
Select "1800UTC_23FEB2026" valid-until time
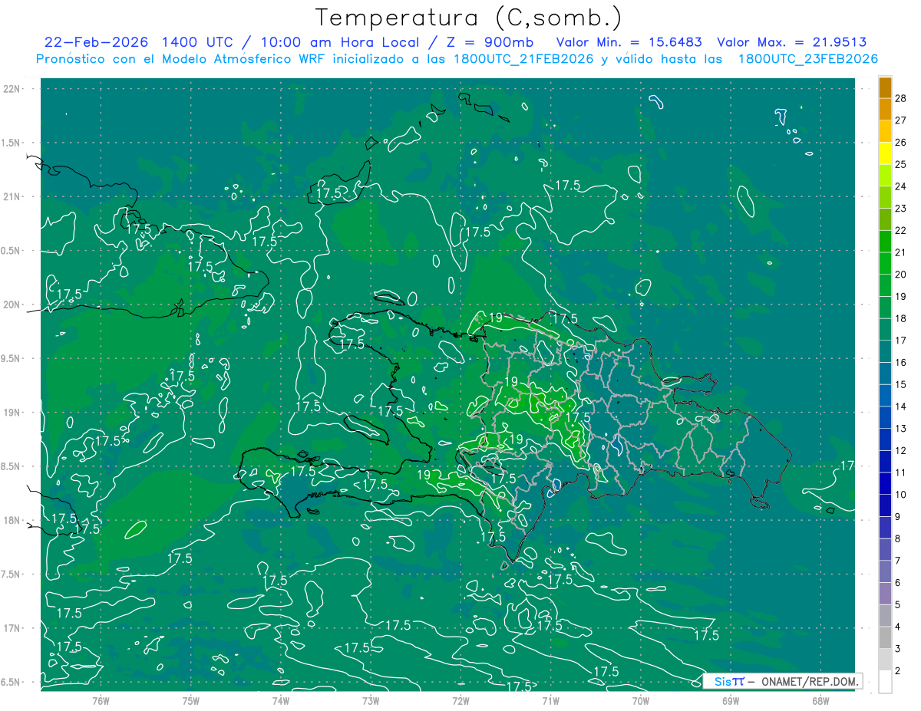808,59
